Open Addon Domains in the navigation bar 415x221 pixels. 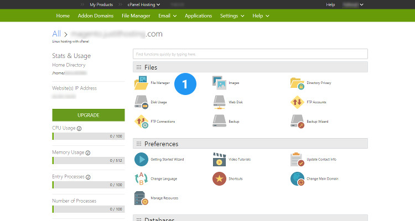[x=96, y=15]
